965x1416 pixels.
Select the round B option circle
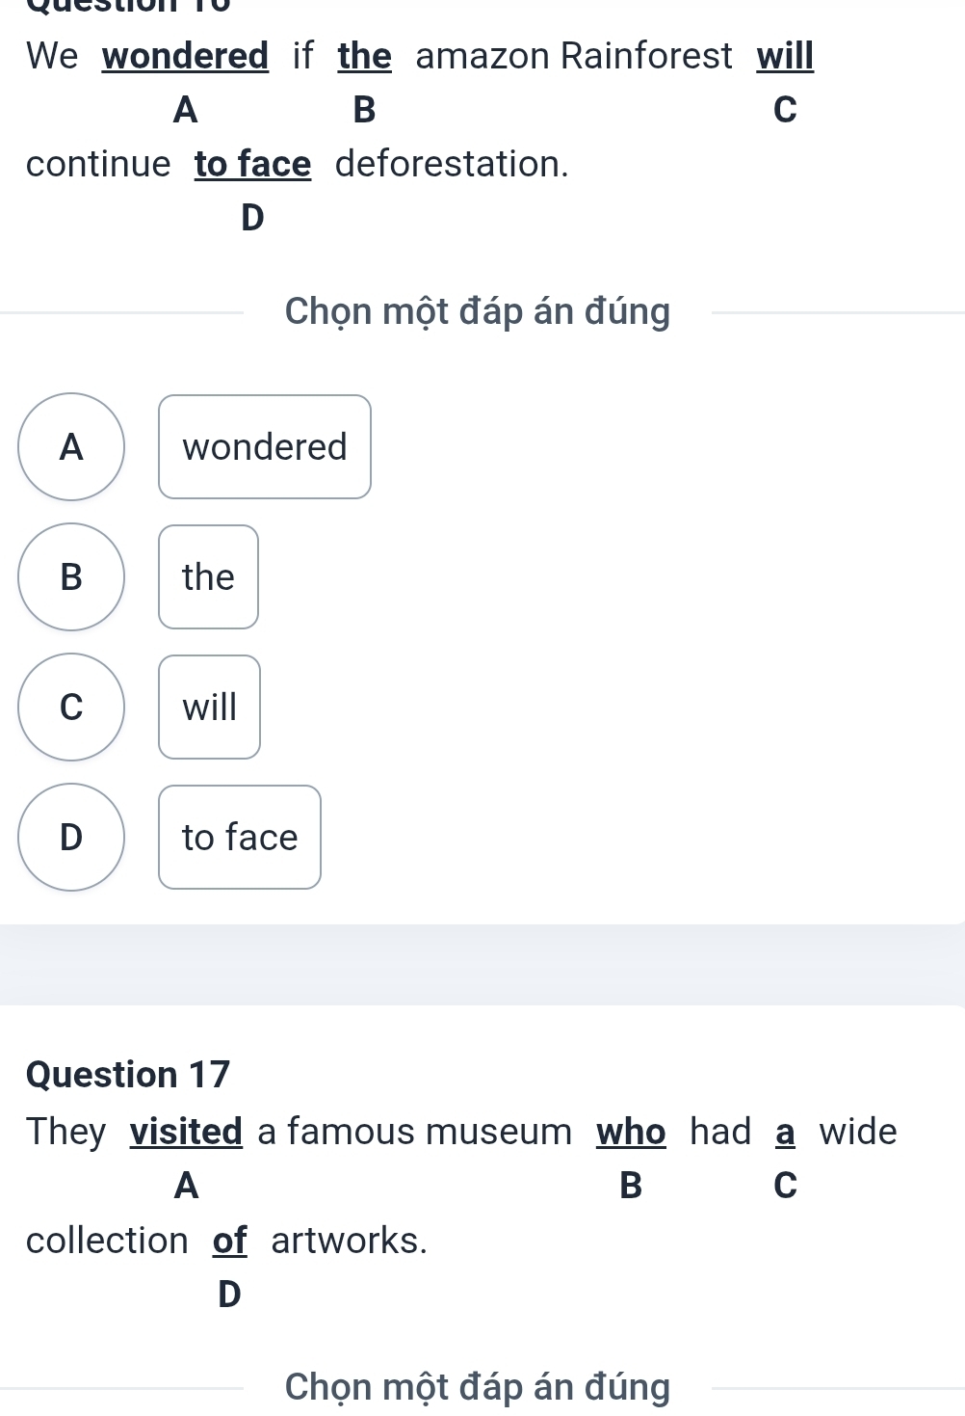(71, 577)
